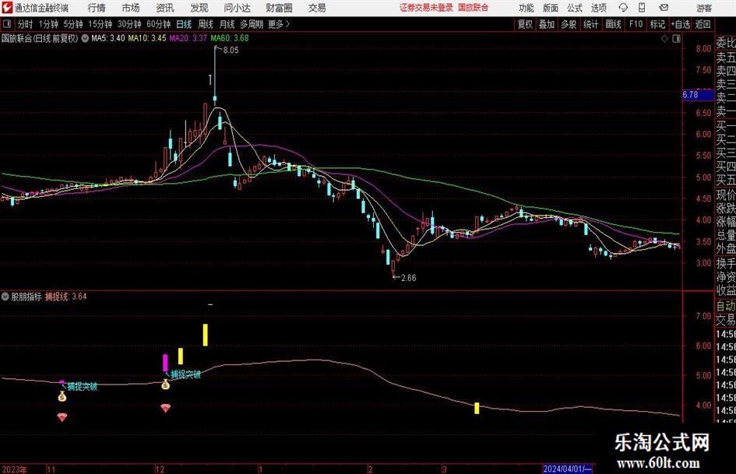The width and height of the screenshot is (736, 474).
Task: Switch to 周线 weekly tab
Action: (206, 24)
